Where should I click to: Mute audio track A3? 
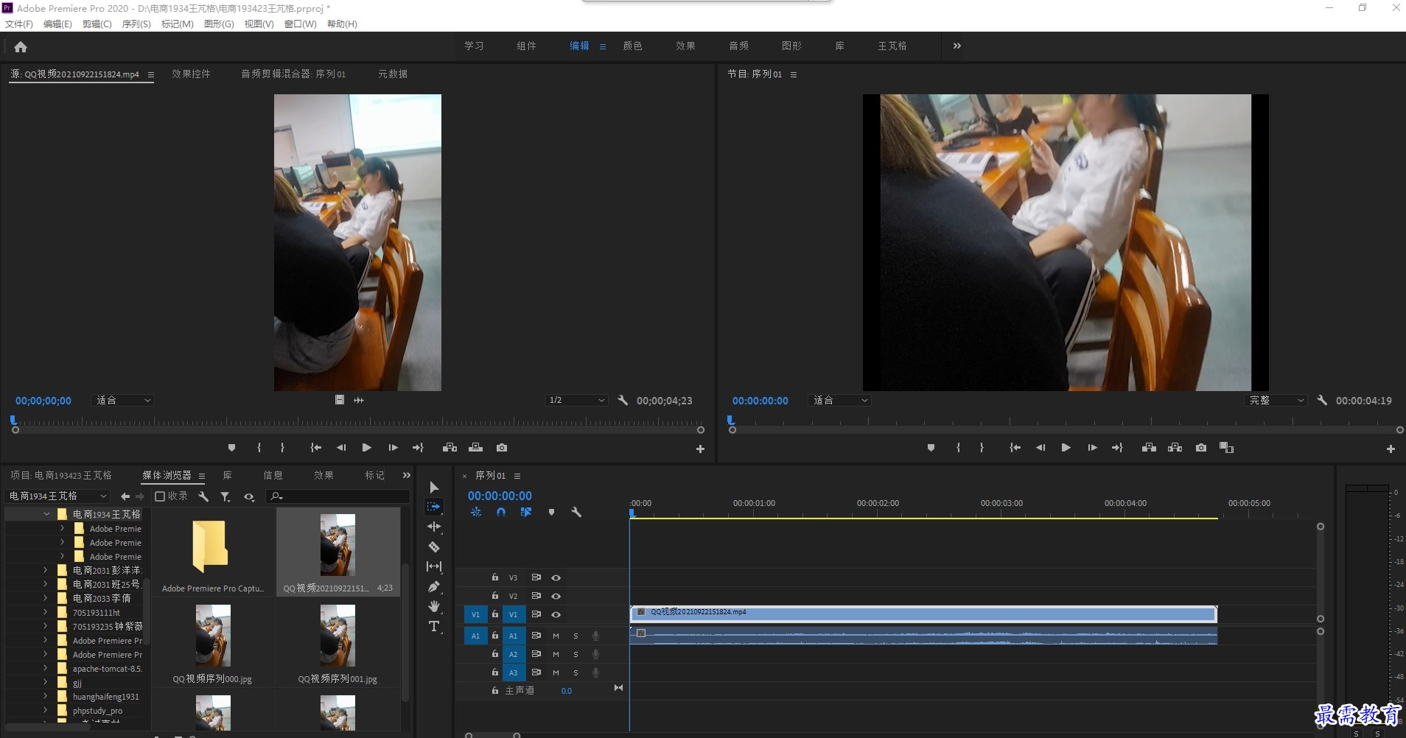(x=556, y=672)
